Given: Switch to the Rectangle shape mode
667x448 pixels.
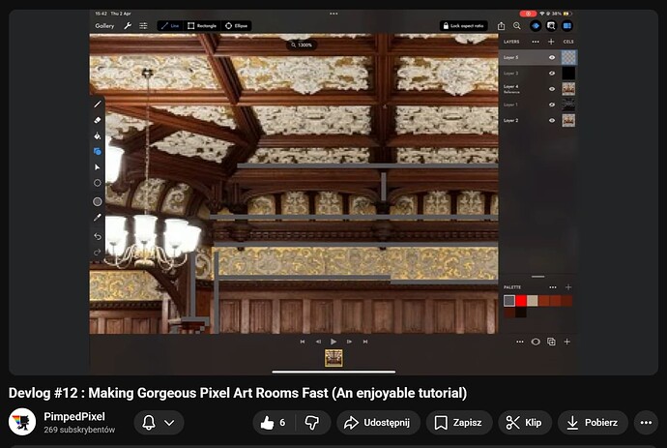Looking at the screenshot, I should [203, 26].
